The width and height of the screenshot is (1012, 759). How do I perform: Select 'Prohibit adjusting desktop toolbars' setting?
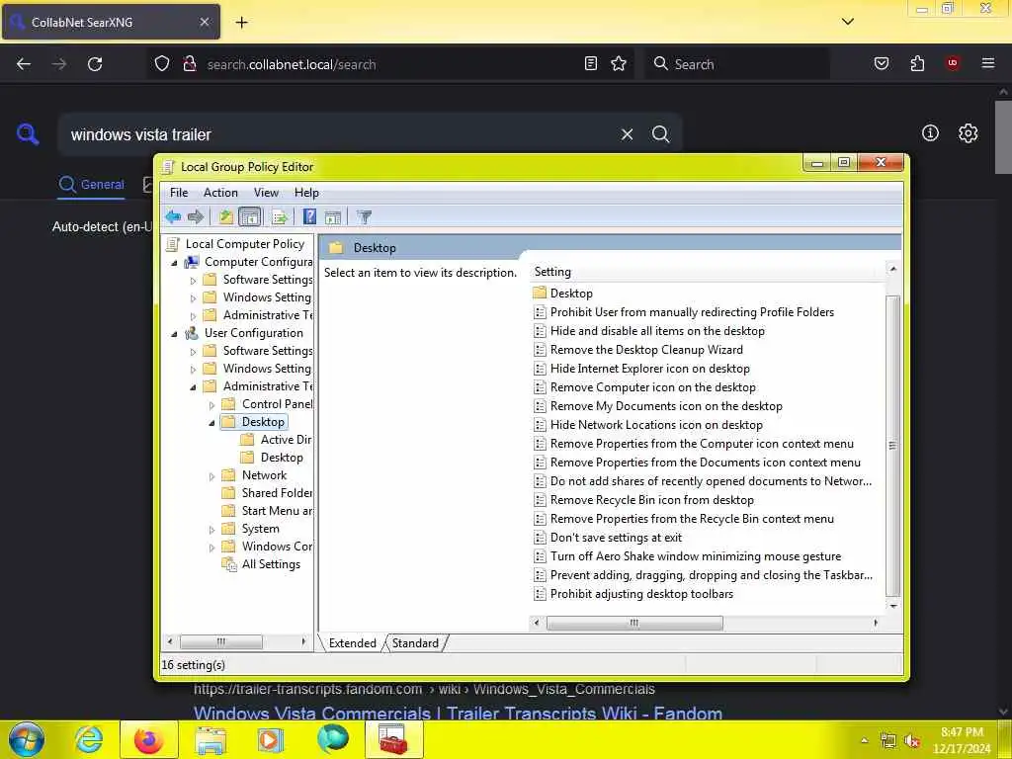click(633, 593)
